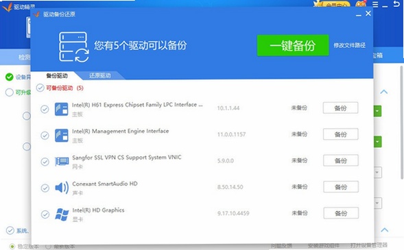
Task: Click the Intel(R) HD Graphics driver name
Action: (98, 210)
